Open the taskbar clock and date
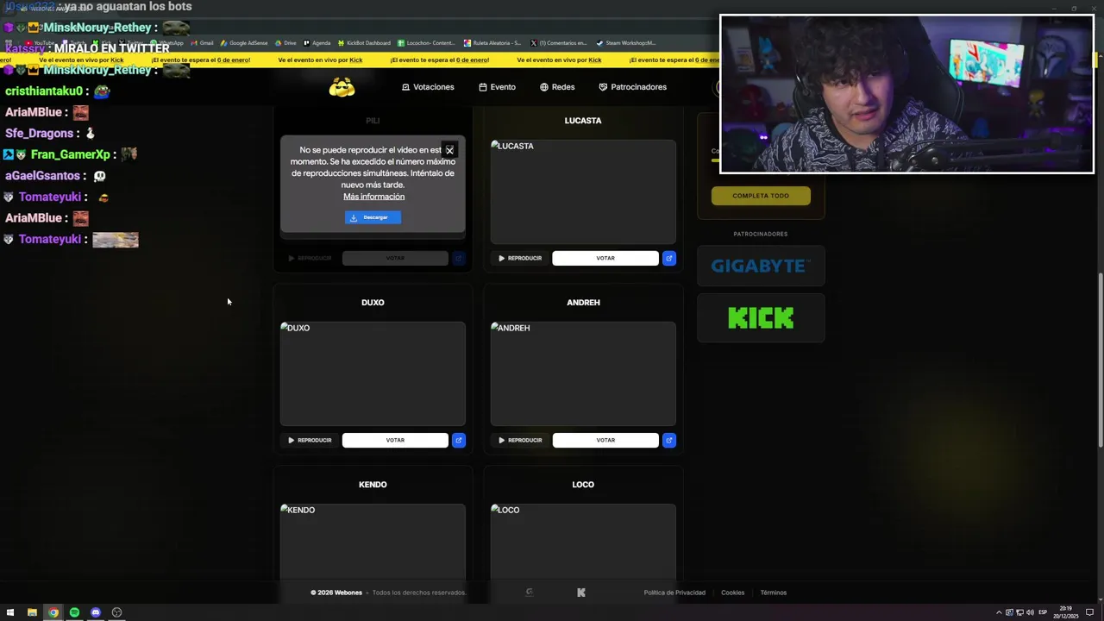 [1066, 613]
